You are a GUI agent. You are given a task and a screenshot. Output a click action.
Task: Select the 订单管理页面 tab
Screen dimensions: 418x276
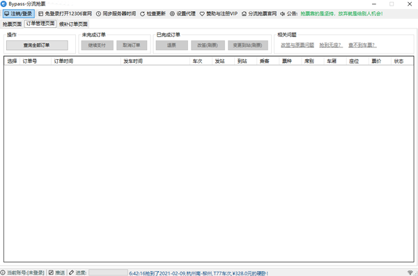40,24
